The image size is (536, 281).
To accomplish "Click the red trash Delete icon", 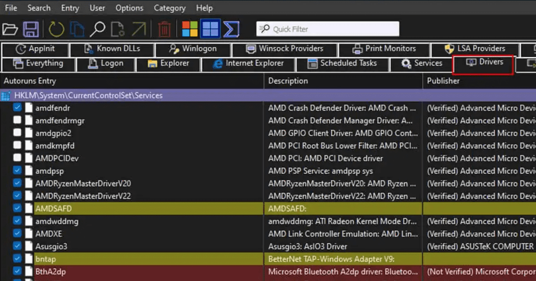I will click(x=164, y=29).
